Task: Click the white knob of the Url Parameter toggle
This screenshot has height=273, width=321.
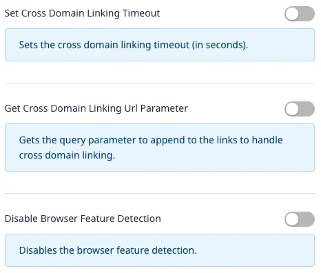Action: (x=292, y=109)
